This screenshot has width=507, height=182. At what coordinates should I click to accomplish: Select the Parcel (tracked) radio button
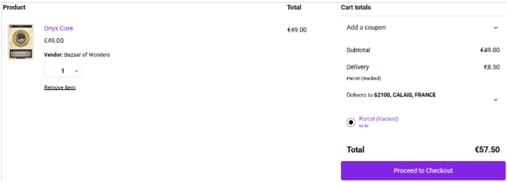coord(351,122)
